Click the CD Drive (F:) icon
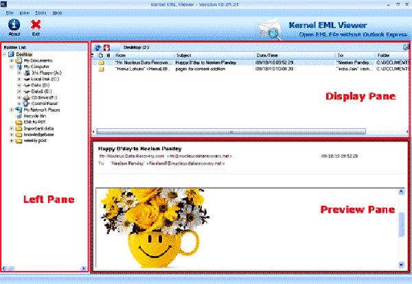The height and width of the screenshot is (284, 412). coord(26,97)
